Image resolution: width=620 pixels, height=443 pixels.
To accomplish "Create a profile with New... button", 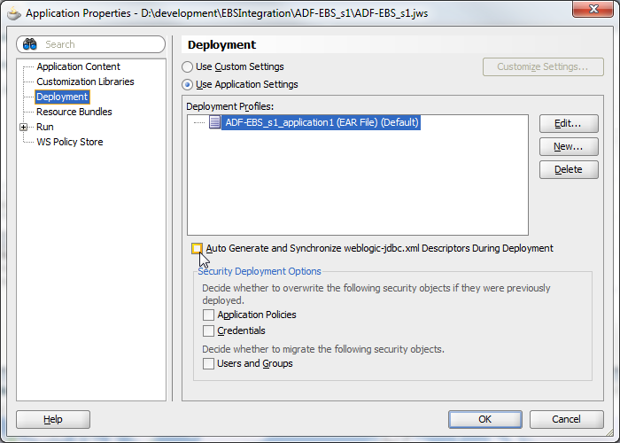I will pos(569,146).
